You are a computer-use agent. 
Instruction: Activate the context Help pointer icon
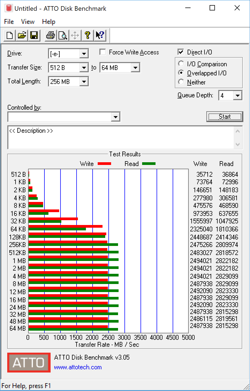[x=100, y=35]
